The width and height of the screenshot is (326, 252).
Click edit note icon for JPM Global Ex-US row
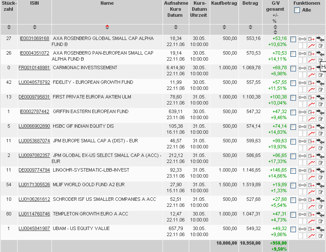320,163
